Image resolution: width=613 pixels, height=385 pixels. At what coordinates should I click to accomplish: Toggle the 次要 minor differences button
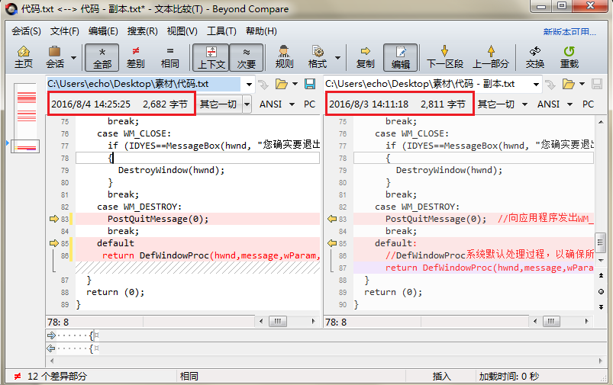(247, 57)
